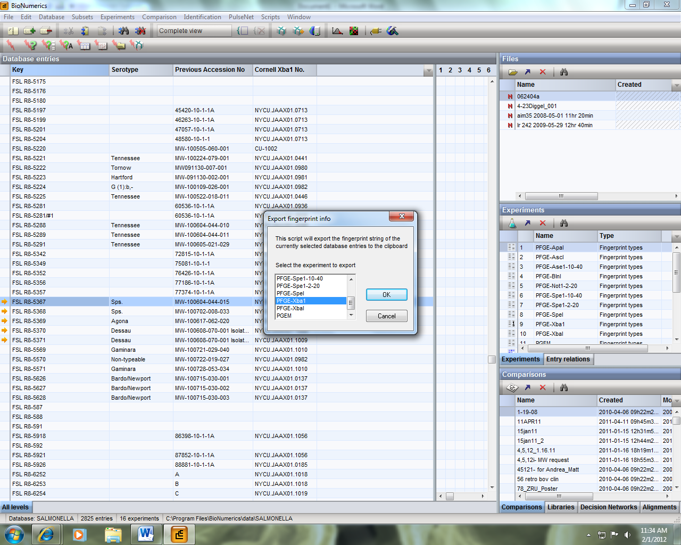Viewport: 681px width, 545px height.
Task: Click the lightning with green question mark icon
Action: (31, 45)
